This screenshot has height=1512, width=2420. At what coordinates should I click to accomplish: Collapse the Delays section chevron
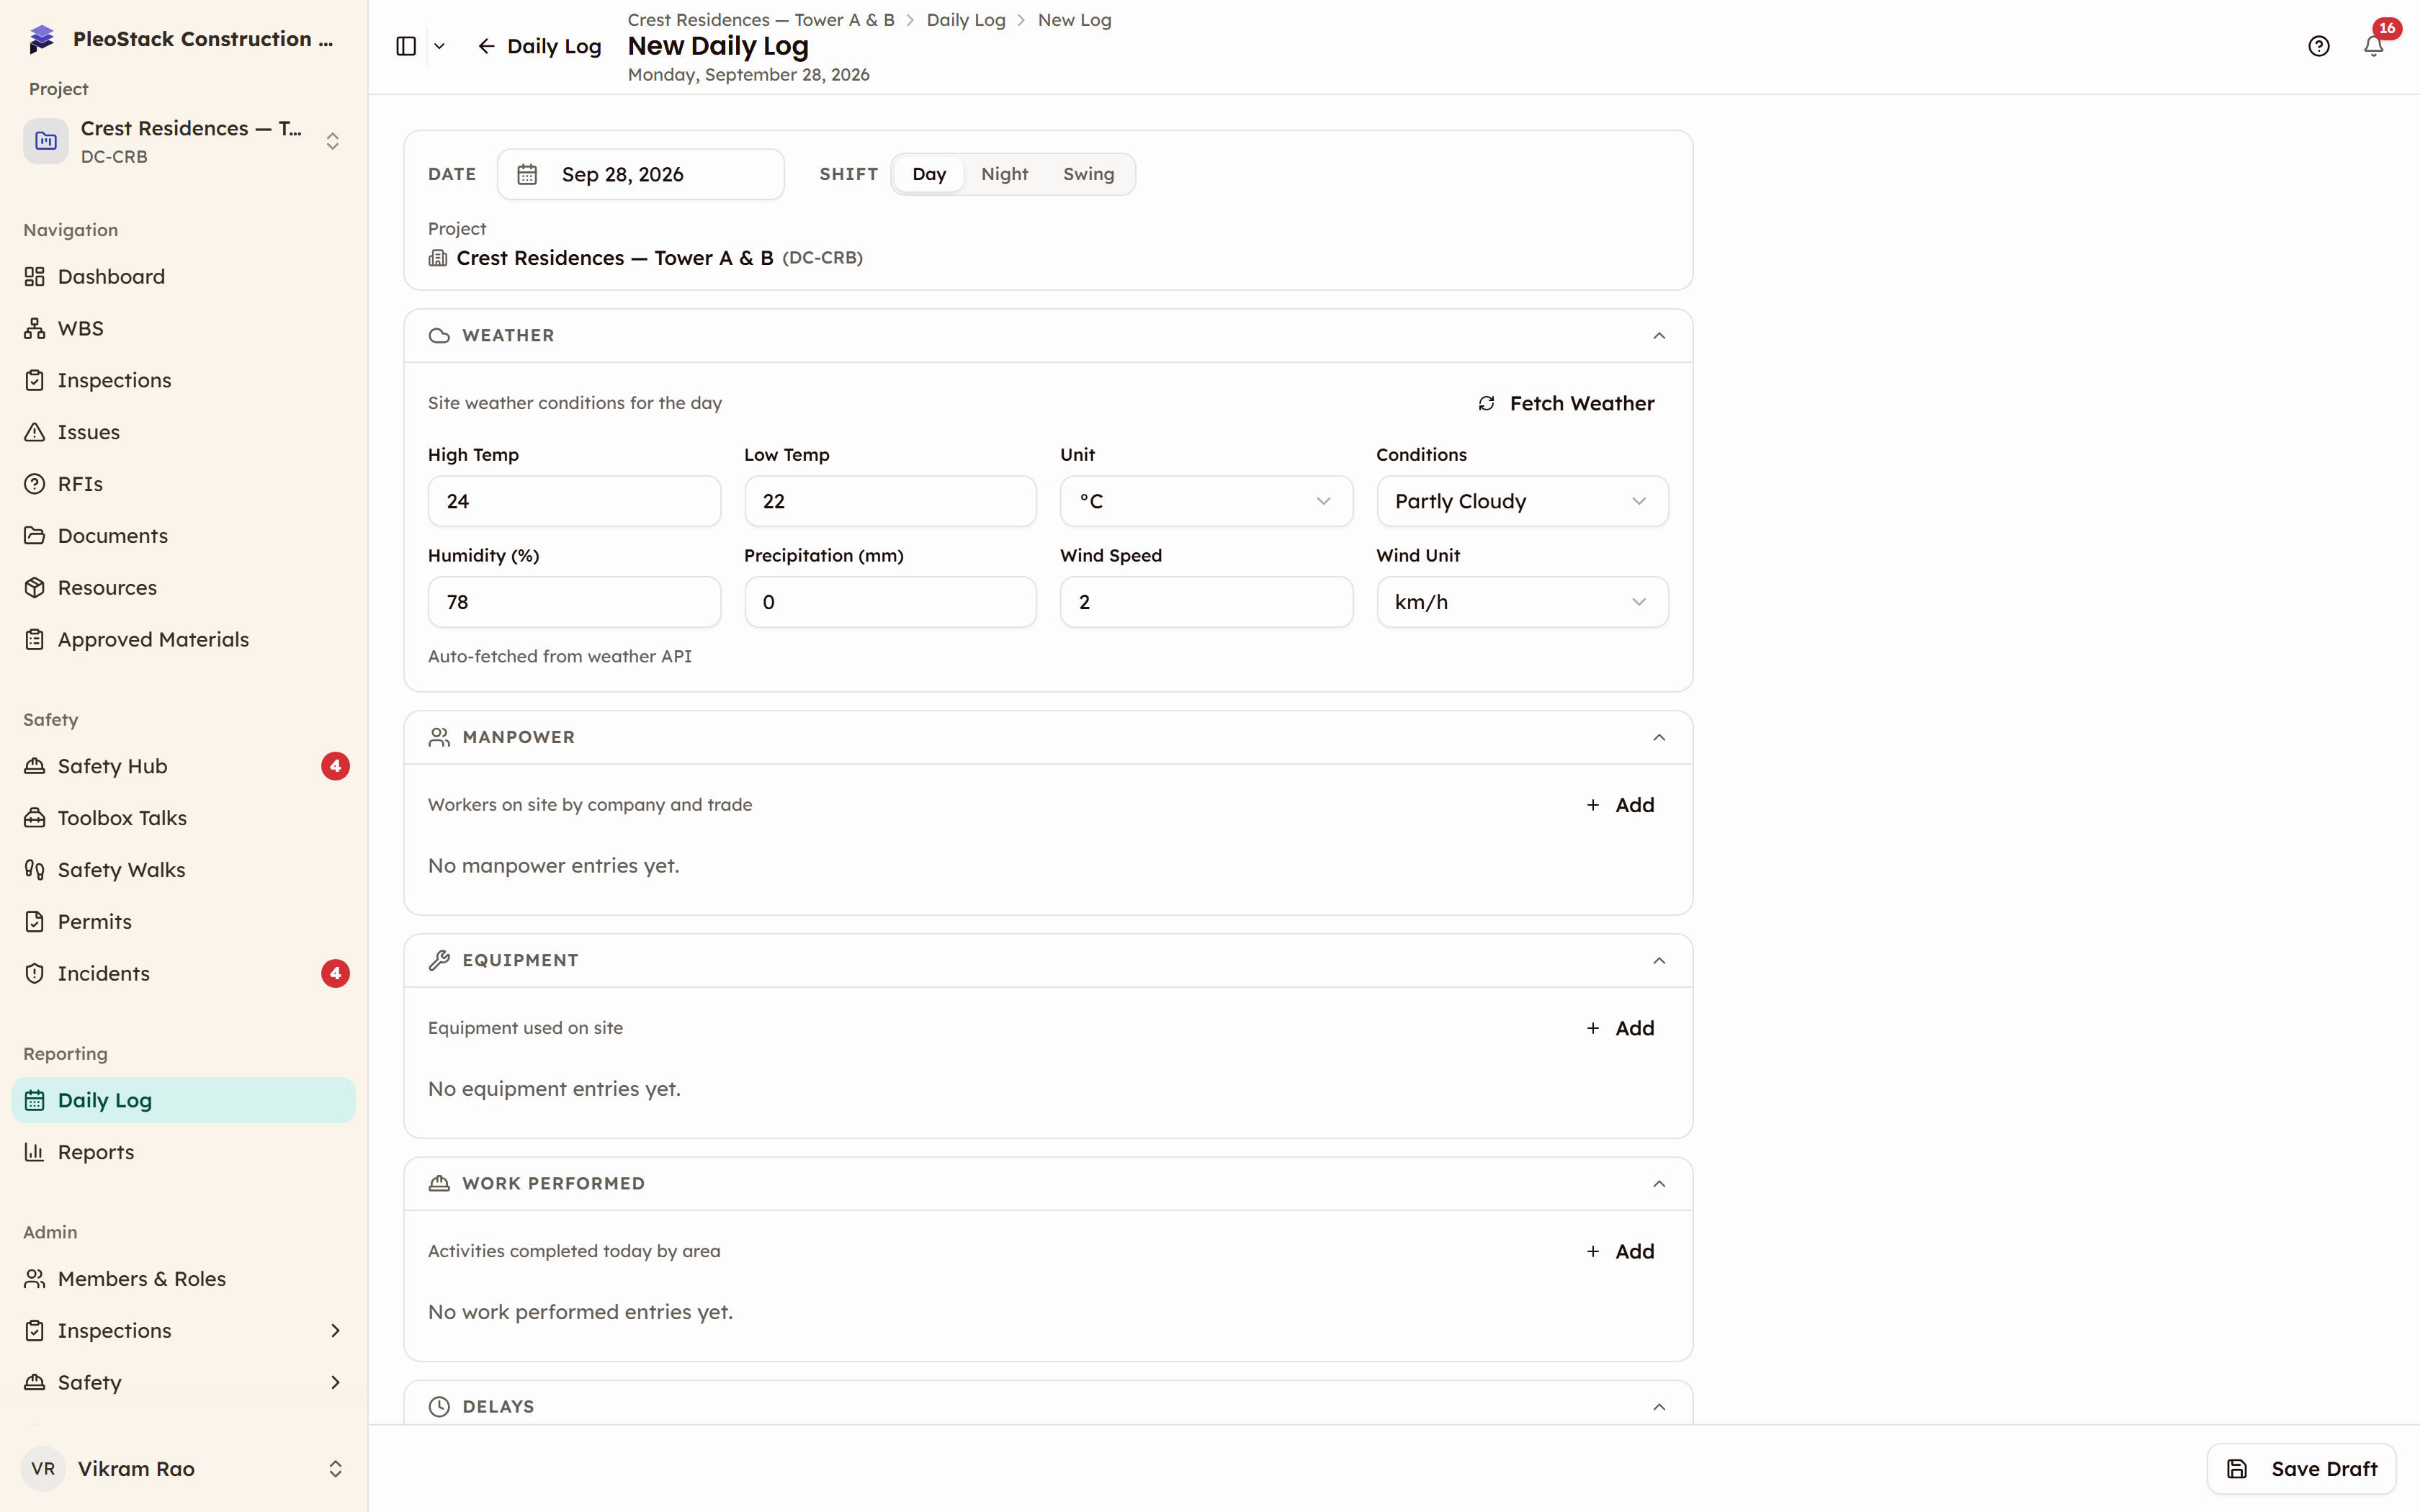click(1659, 1407)
